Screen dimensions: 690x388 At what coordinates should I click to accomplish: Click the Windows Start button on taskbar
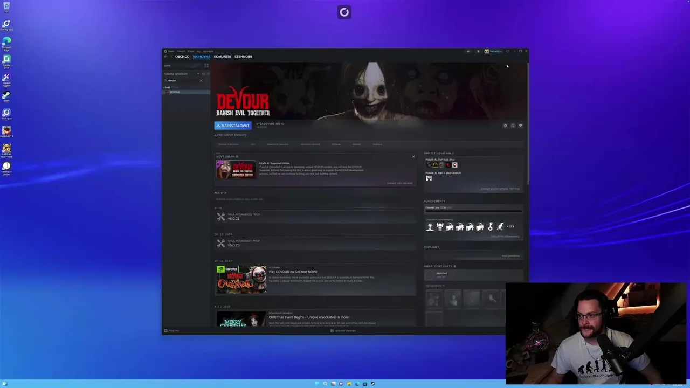coord(318,384)
